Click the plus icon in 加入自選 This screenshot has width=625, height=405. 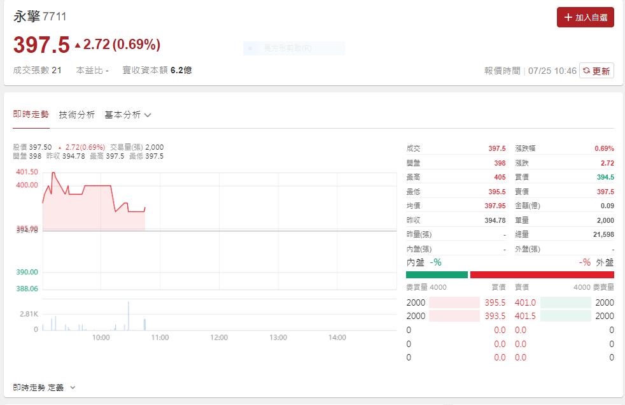pos(568,18)
